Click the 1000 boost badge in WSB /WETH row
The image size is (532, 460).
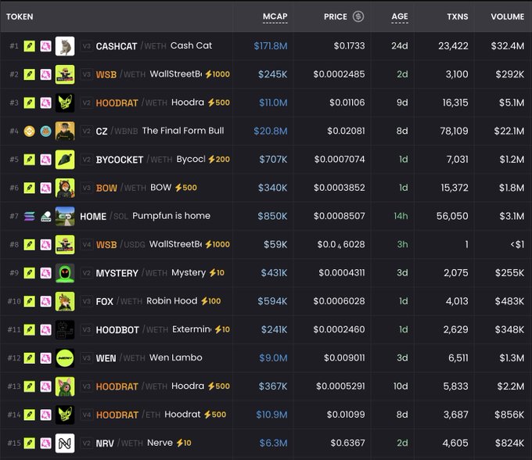coord(217,74)
